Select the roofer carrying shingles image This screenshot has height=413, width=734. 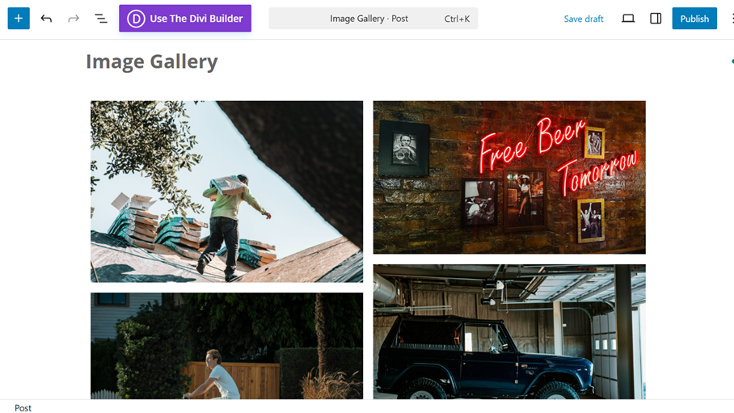coord(226,192)
